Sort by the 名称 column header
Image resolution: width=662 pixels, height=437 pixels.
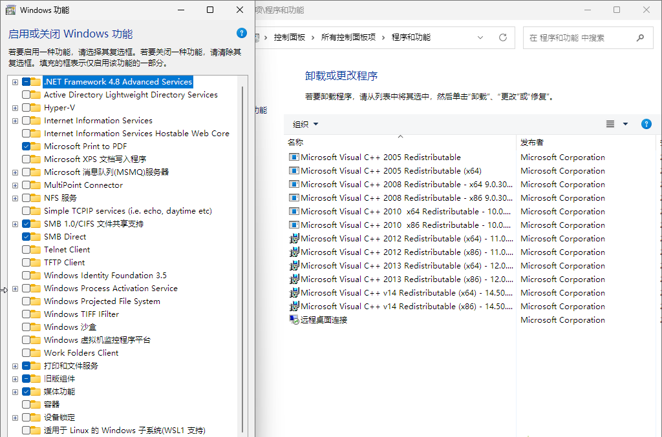point(400,143)
